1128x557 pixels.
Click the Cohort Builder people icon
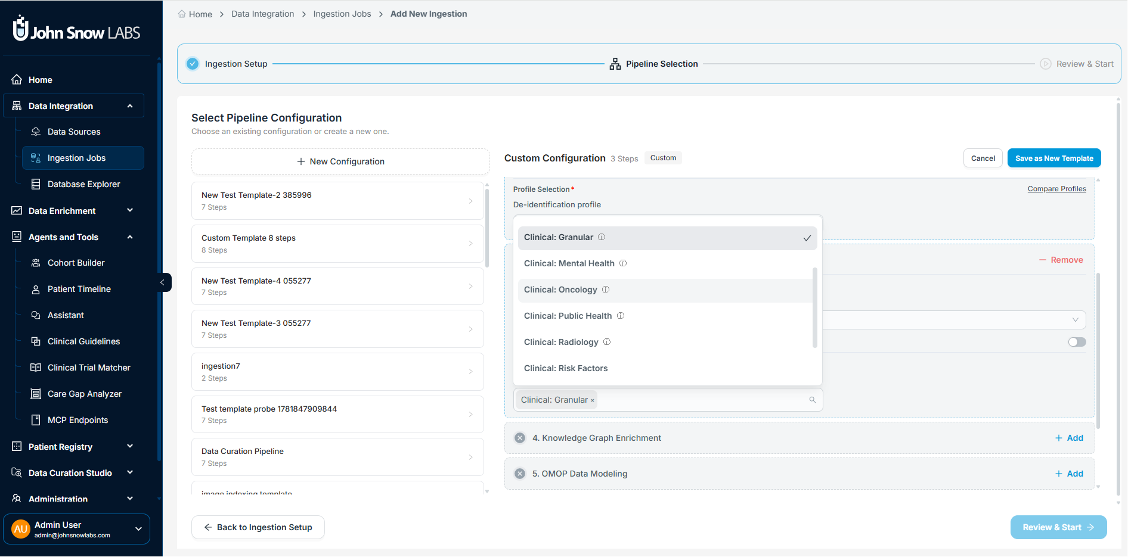pos(36,263)
